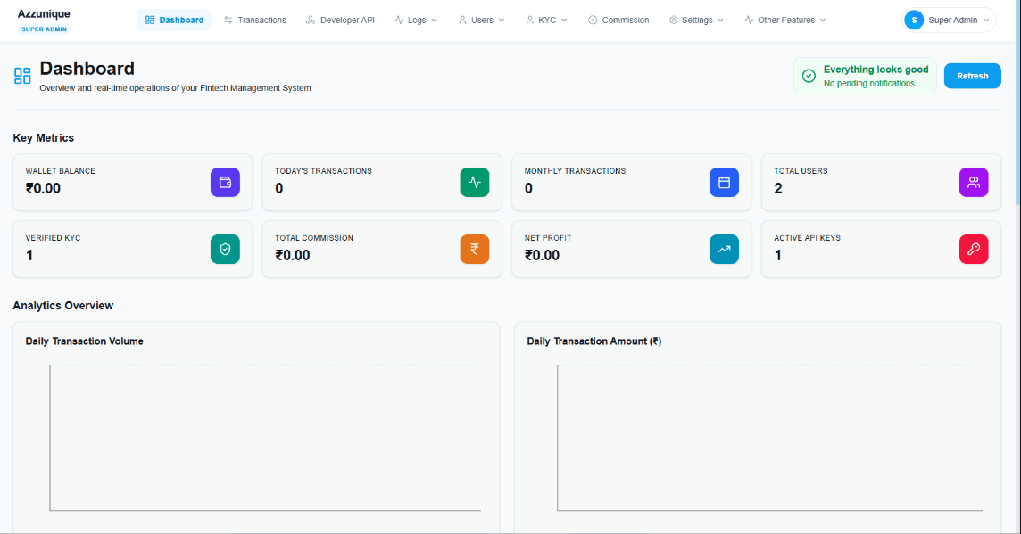Image resolution: width=1021 pixels, height=534 pixels.
Task: Click the Dashboard page heading
Action: click(x=87, y=69)
